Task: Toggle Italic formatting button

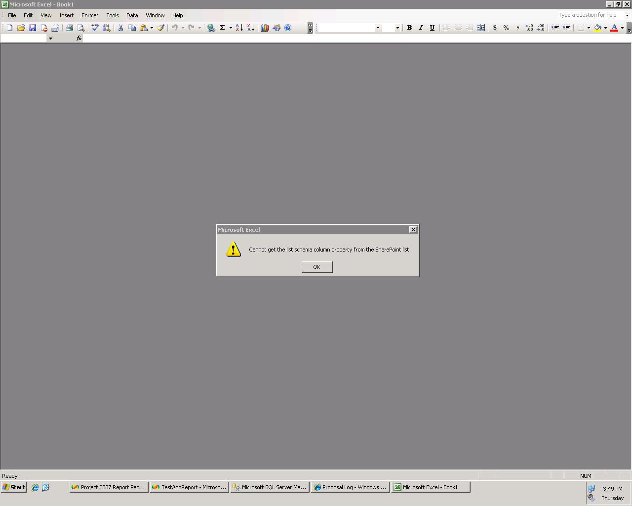Action: [x=421, y=28]
